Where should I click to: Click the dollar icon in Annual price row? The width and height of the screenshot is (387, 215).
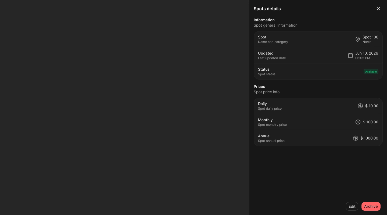click(356, 138)
